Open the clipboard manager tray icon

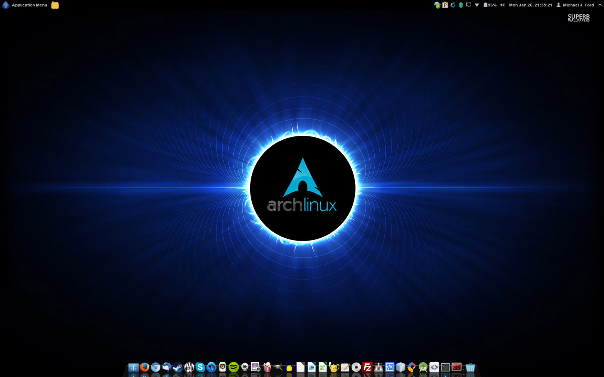[445, 5]
